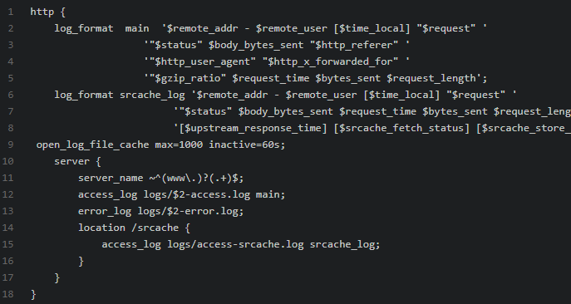The width and height of the screenshot is (571, 304).
Task: Click the '$http_user_agent' variable text
Action: [203, 62]
